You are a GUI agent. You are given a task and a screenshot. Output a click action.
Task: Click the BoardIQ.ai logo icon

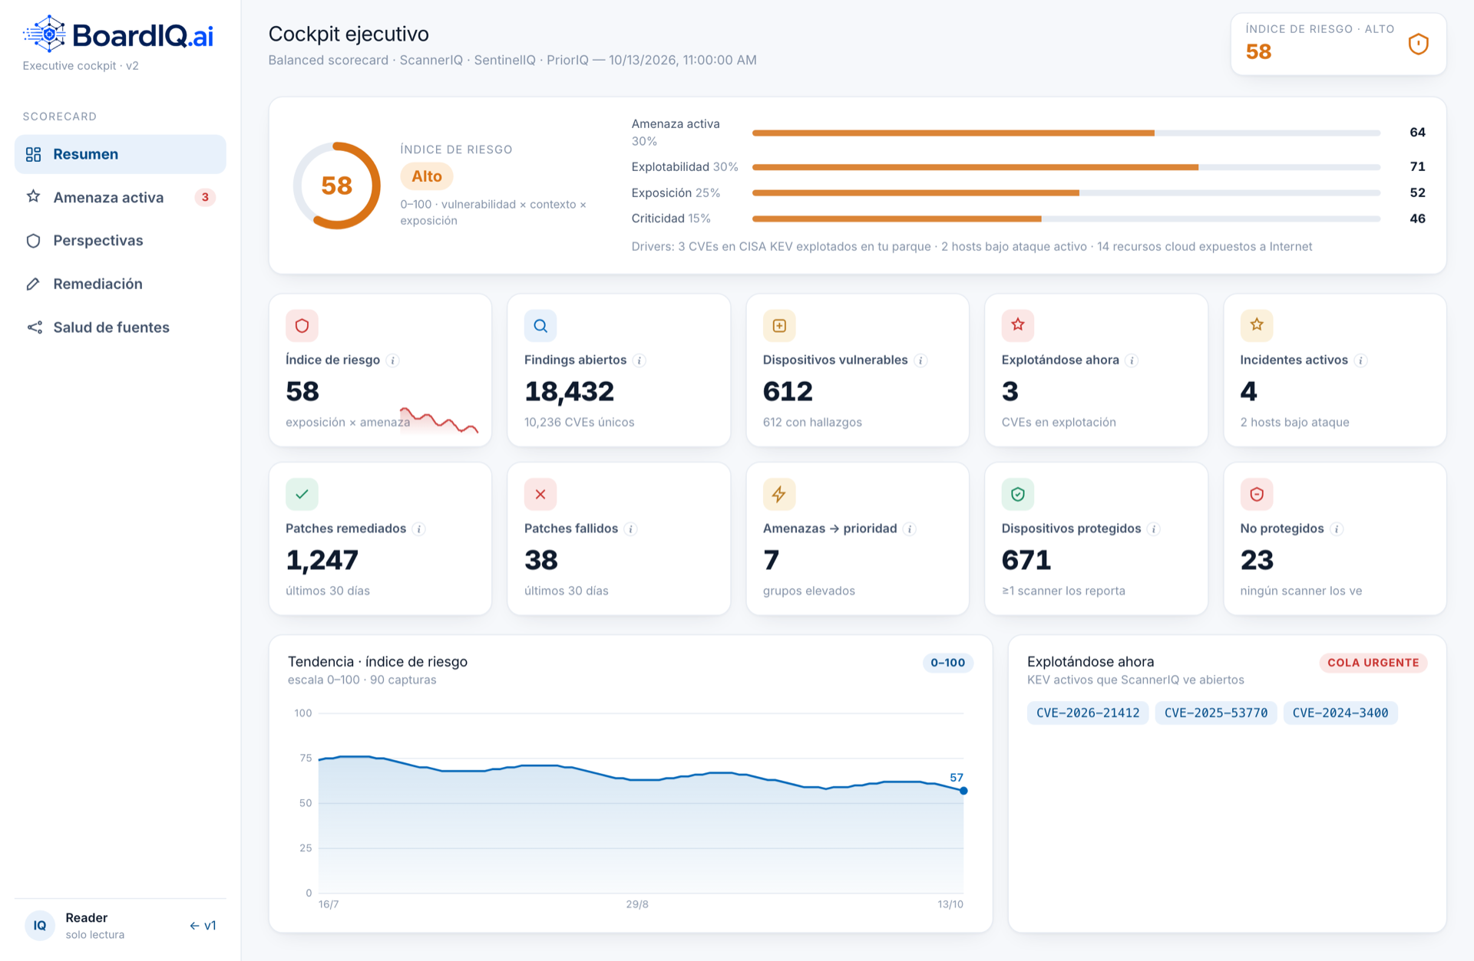[46, 34]
